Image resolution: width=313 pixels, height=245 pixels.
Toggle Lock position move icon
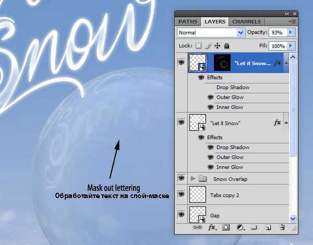(x=217, y=46)
